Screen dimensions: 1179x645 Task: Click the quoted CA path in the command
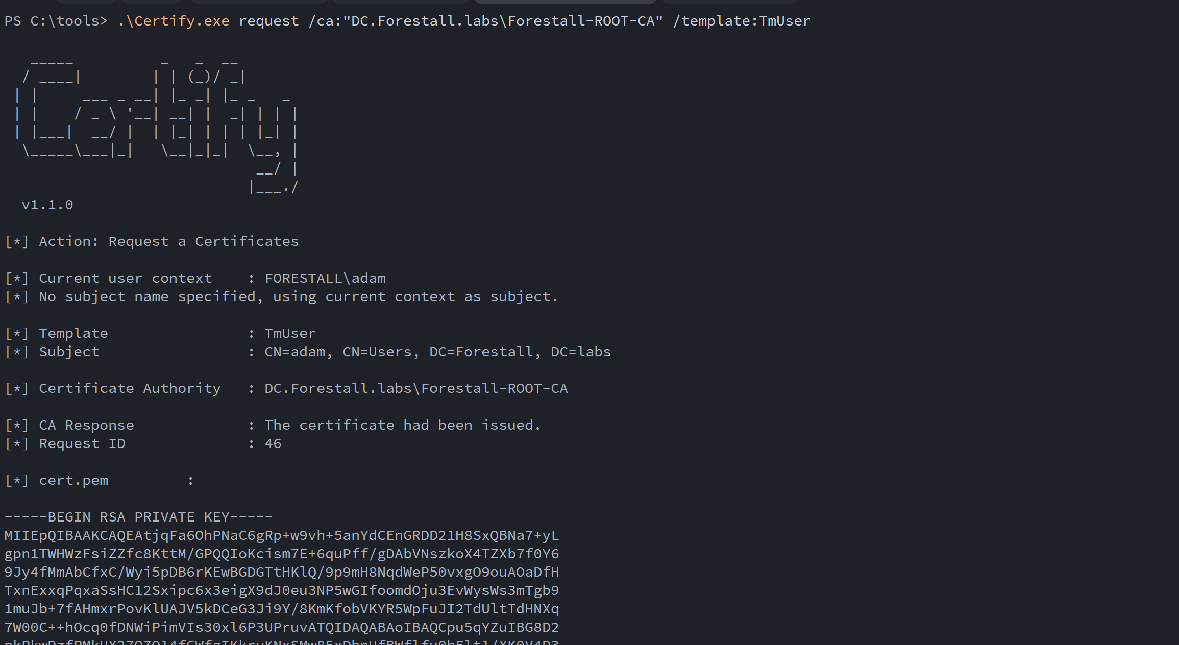click(x=503, y=21)
